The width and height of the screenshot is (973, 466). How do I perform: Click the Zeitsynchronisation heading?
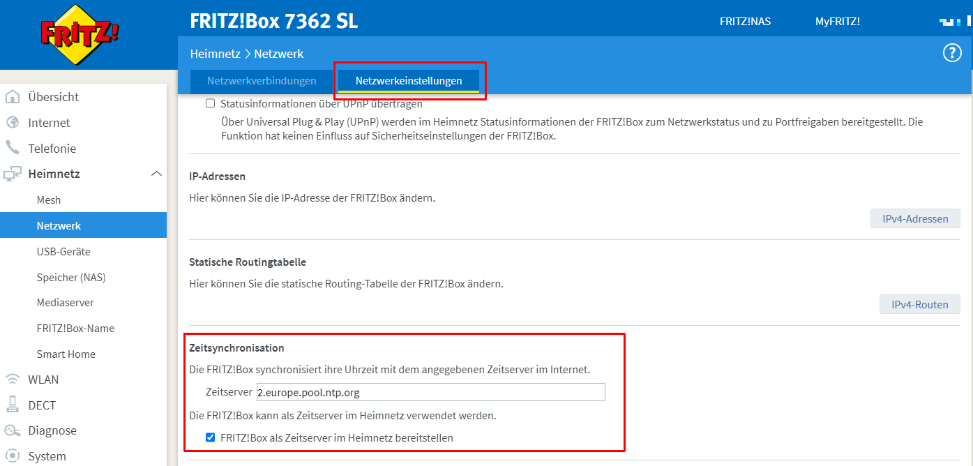point(237,347)
